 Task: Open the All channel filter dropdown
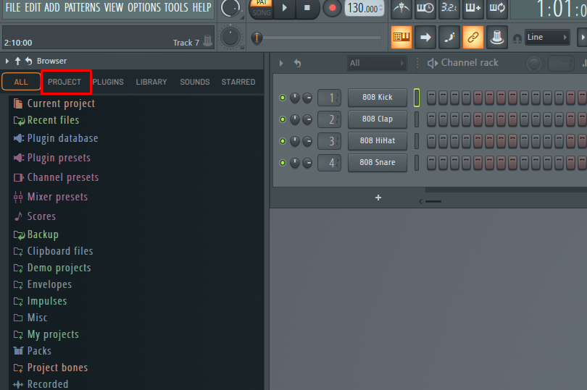(x=377, y=63)
